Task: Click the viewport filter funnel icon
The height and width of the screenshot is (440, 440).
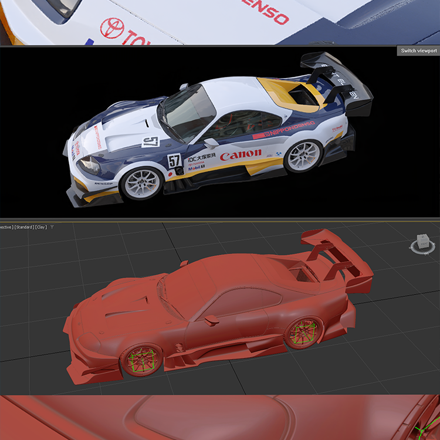Action: 52,227
